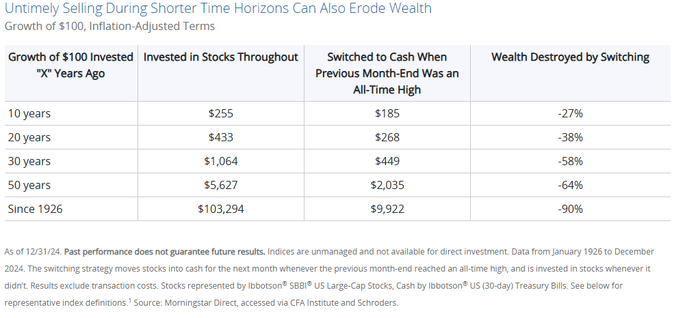The height and width of the screenshot is (318, 674).
Task: Click the '50 years' row label
Action: point(29,186)
